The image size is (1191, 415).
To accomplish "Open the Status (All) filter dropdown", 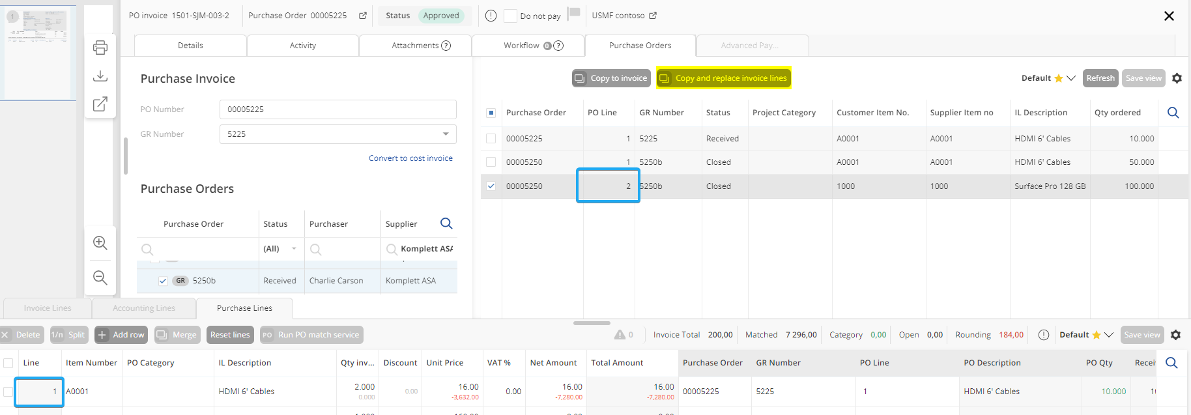I will point(294,249).
